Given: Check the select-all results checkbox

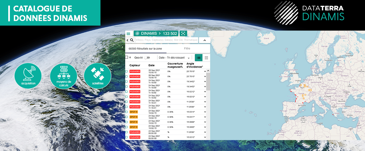Looking at the screenshot, I should click(x=126, y=57).
